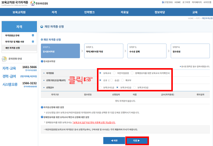Open the 자격 main menu
Viewport: 213px width, 146px height.
point(54,12)
